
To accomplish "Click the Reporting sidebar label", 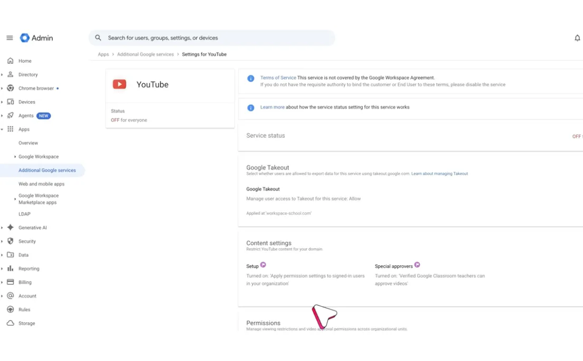I will pyautogui.click(x=29, y=268).
